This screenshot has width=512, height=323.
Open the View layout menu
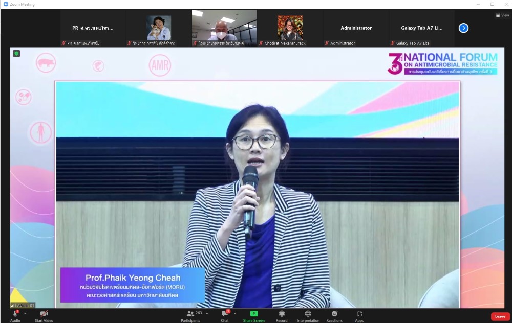(x=502, y=15)
